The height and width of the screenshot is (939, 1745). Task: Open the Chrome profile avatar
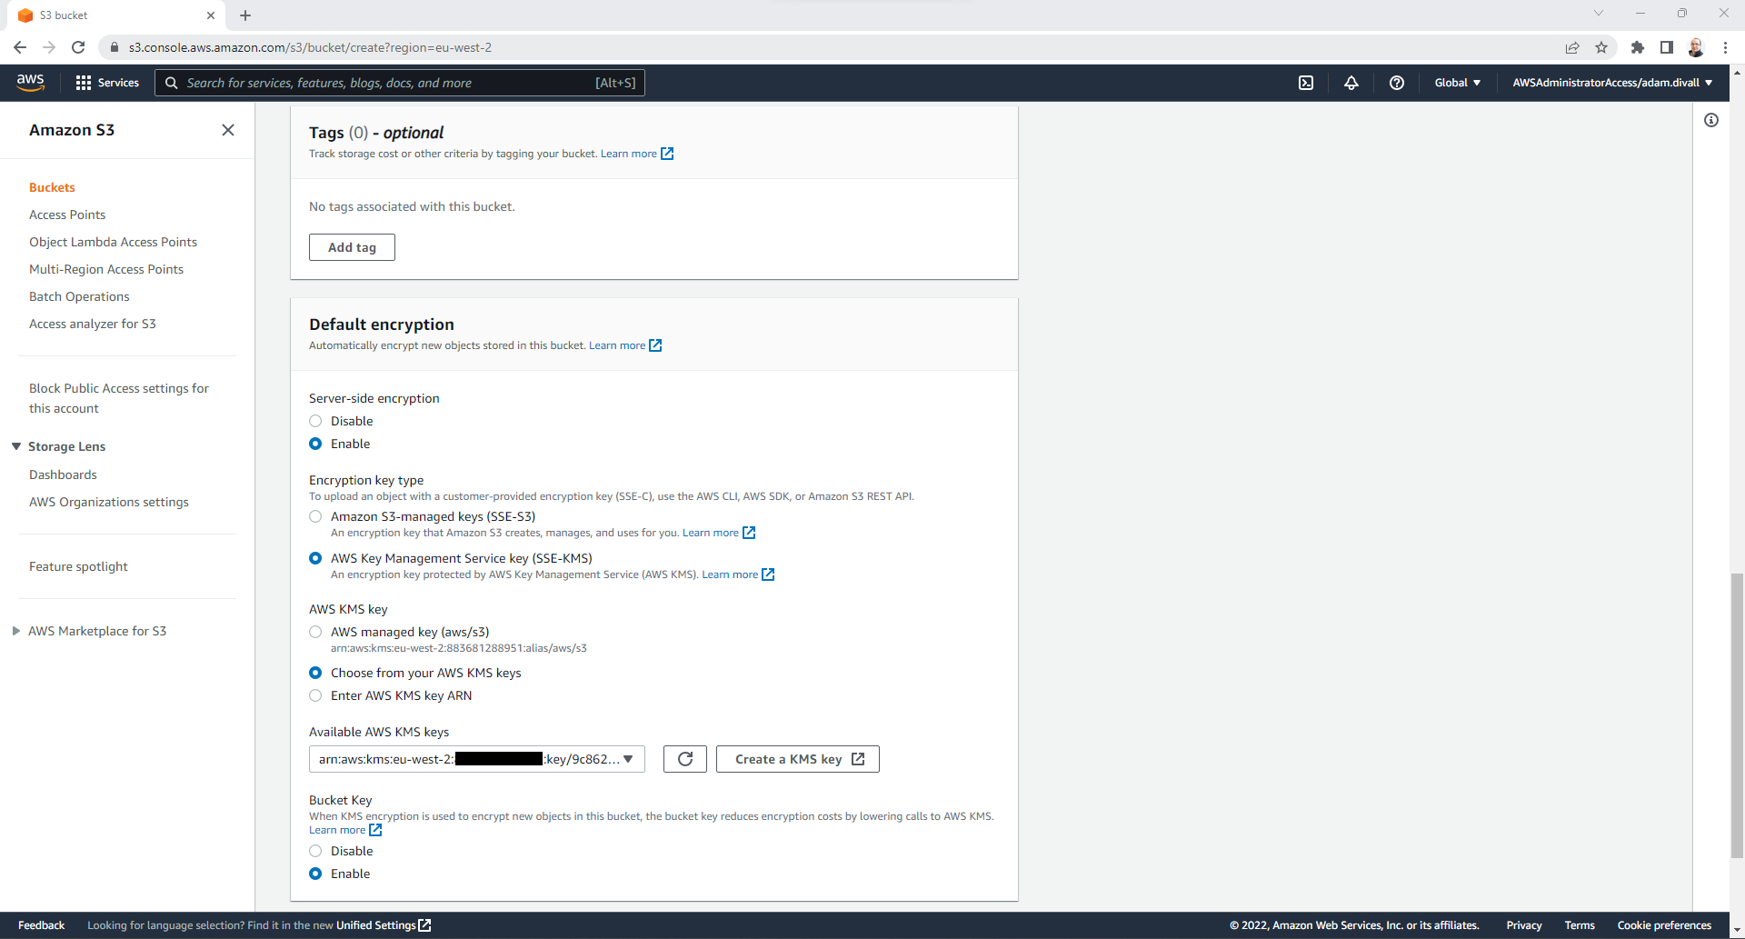[x=1696, y=47]
